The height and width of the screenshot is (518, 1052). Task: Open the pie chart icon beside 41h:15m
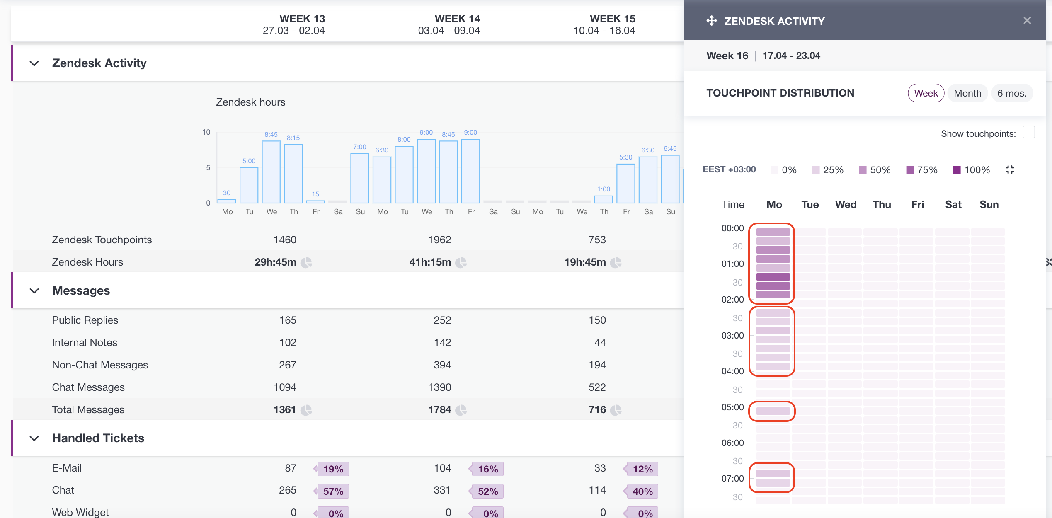point(461,262)
